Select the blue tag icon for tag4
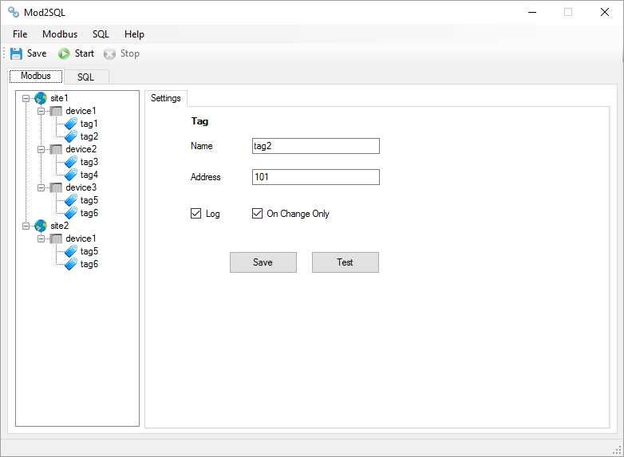 tap(71, 175)
